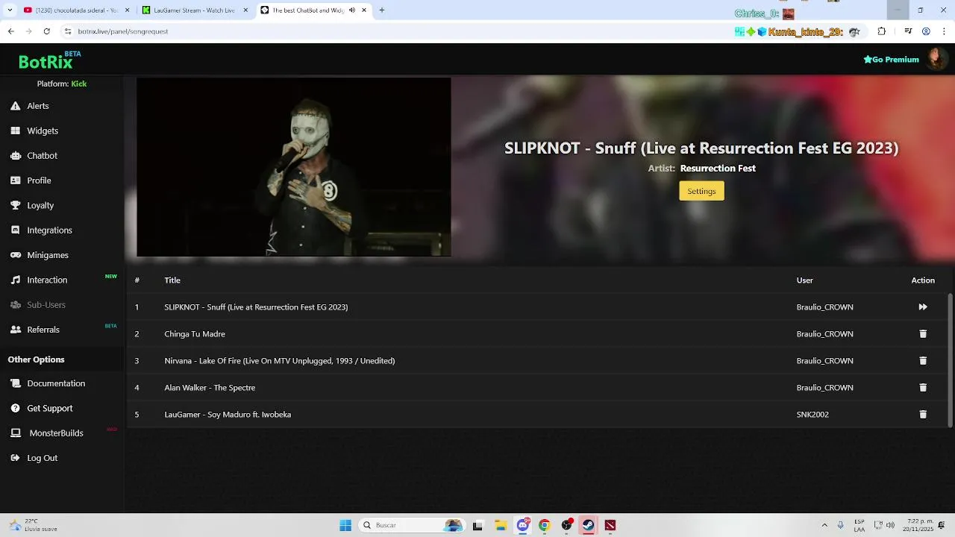Screen dimensions: 955x537
Task: Click the SLIPKNOT video thumbnail
Action: [x=294, y=167]
